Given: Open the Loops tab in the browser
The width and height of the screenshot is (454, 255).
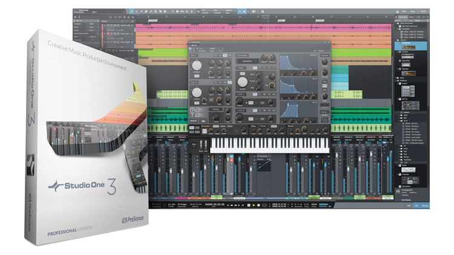Looking at the screenshot, I should pos(418,17).
